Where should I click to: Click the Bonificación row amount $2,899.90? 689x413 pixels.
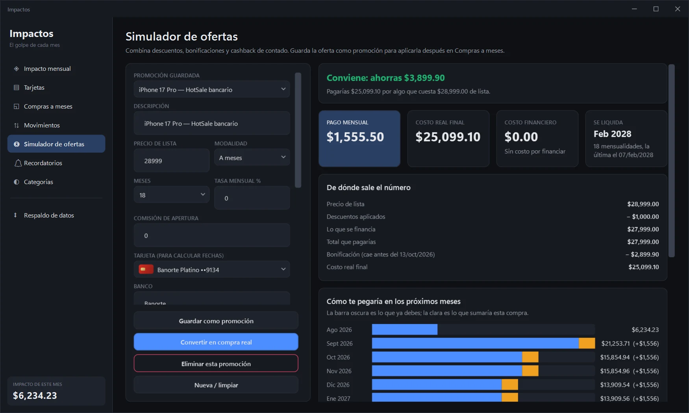point(642,254)
